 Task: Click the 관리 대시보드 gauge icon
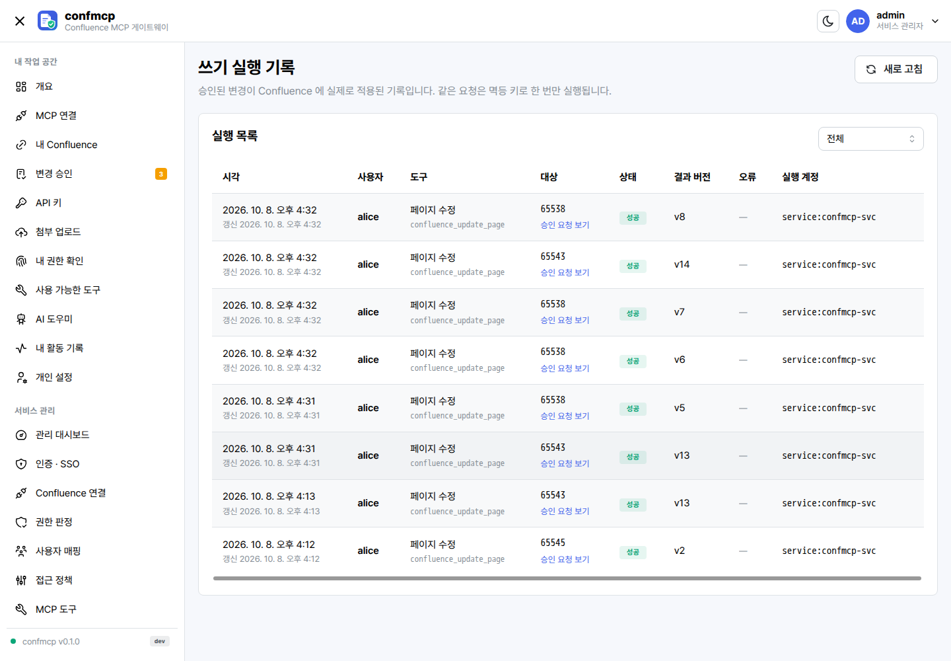(21, 435)
